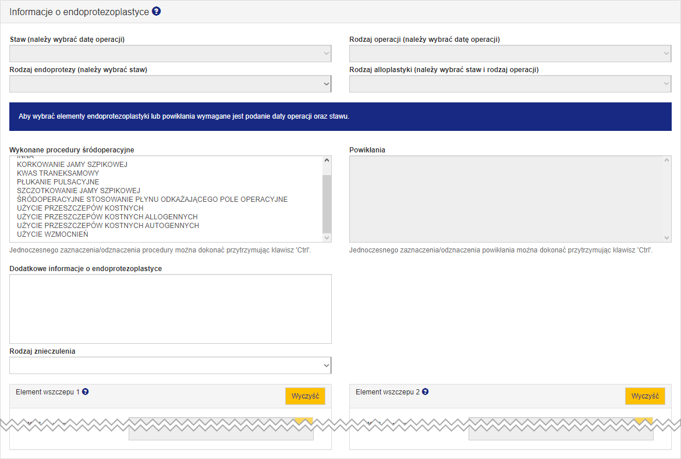The width and height of the screenshot is (681, 459).
Task: Select UŻYCIE PRZESZCZEPÓW KOSTNYCH AUTOGENNYCH
Action: 108,226
